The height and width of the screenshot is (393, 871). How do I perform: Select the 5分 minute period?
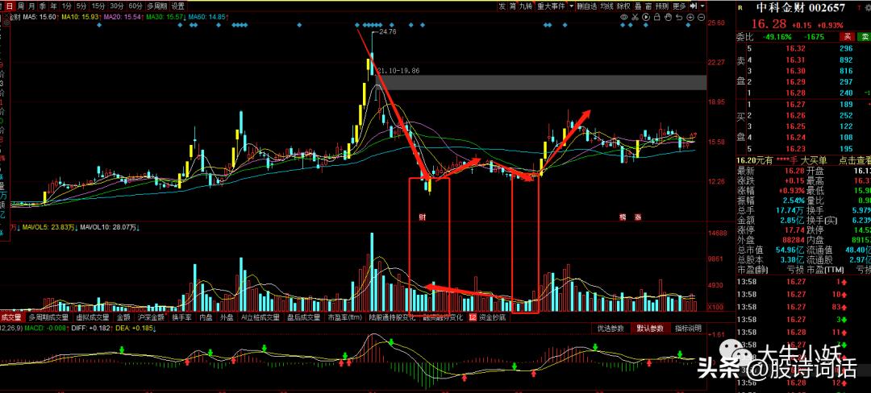[x=81, y=6]
